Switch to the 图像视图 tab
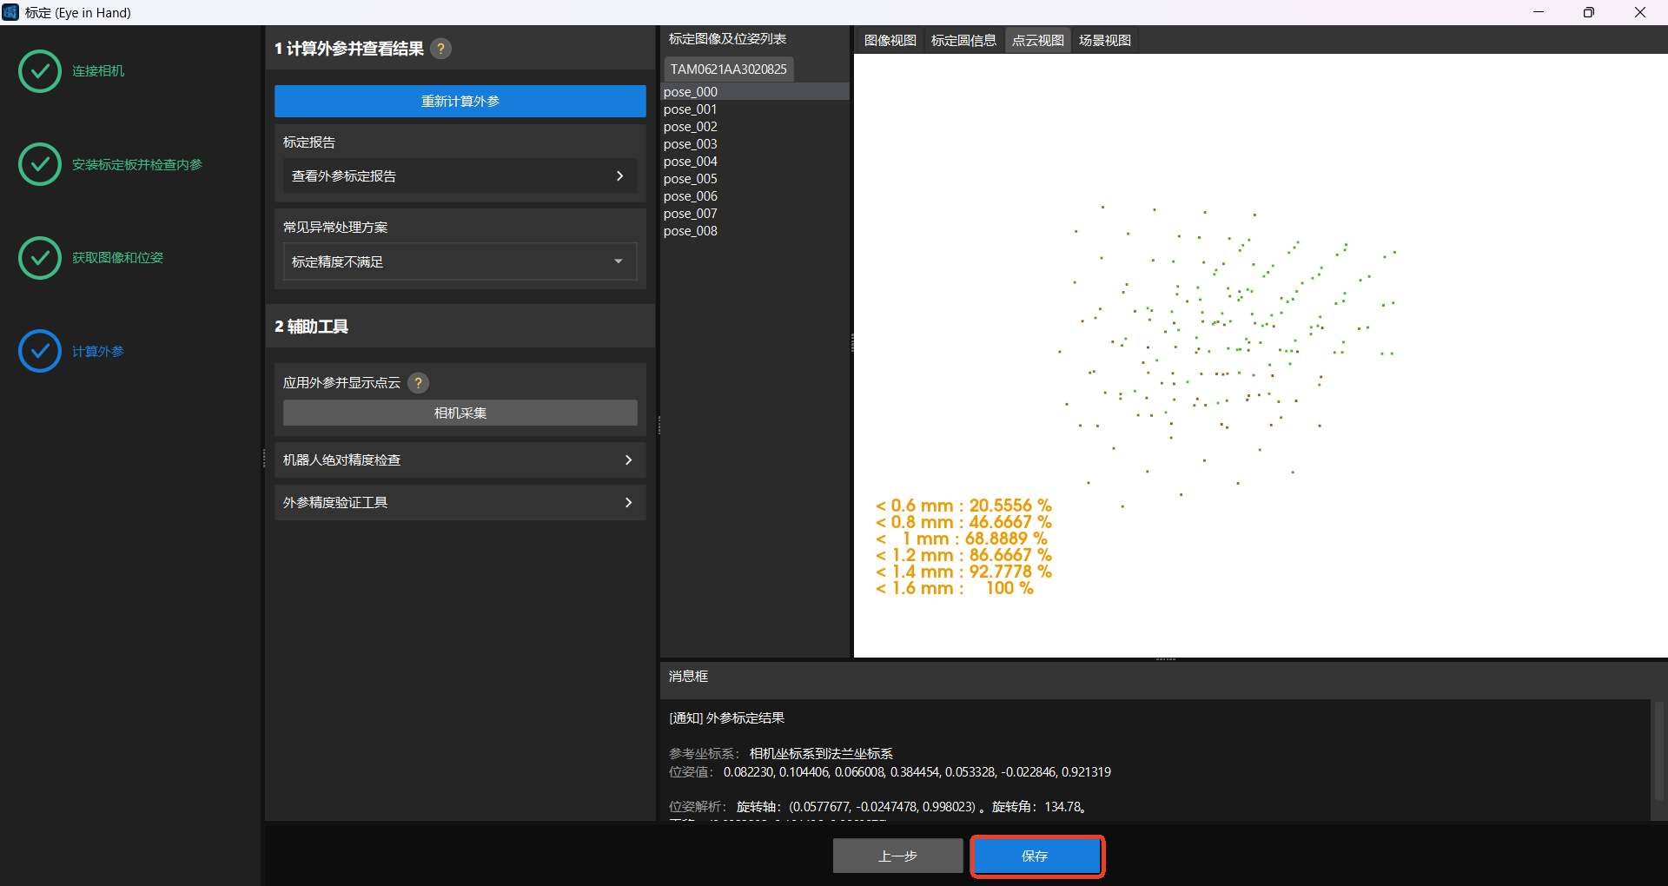 click(890, 41)
